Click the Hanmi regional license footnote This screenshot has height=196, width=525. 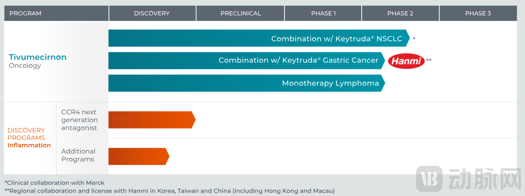[169, 191]
